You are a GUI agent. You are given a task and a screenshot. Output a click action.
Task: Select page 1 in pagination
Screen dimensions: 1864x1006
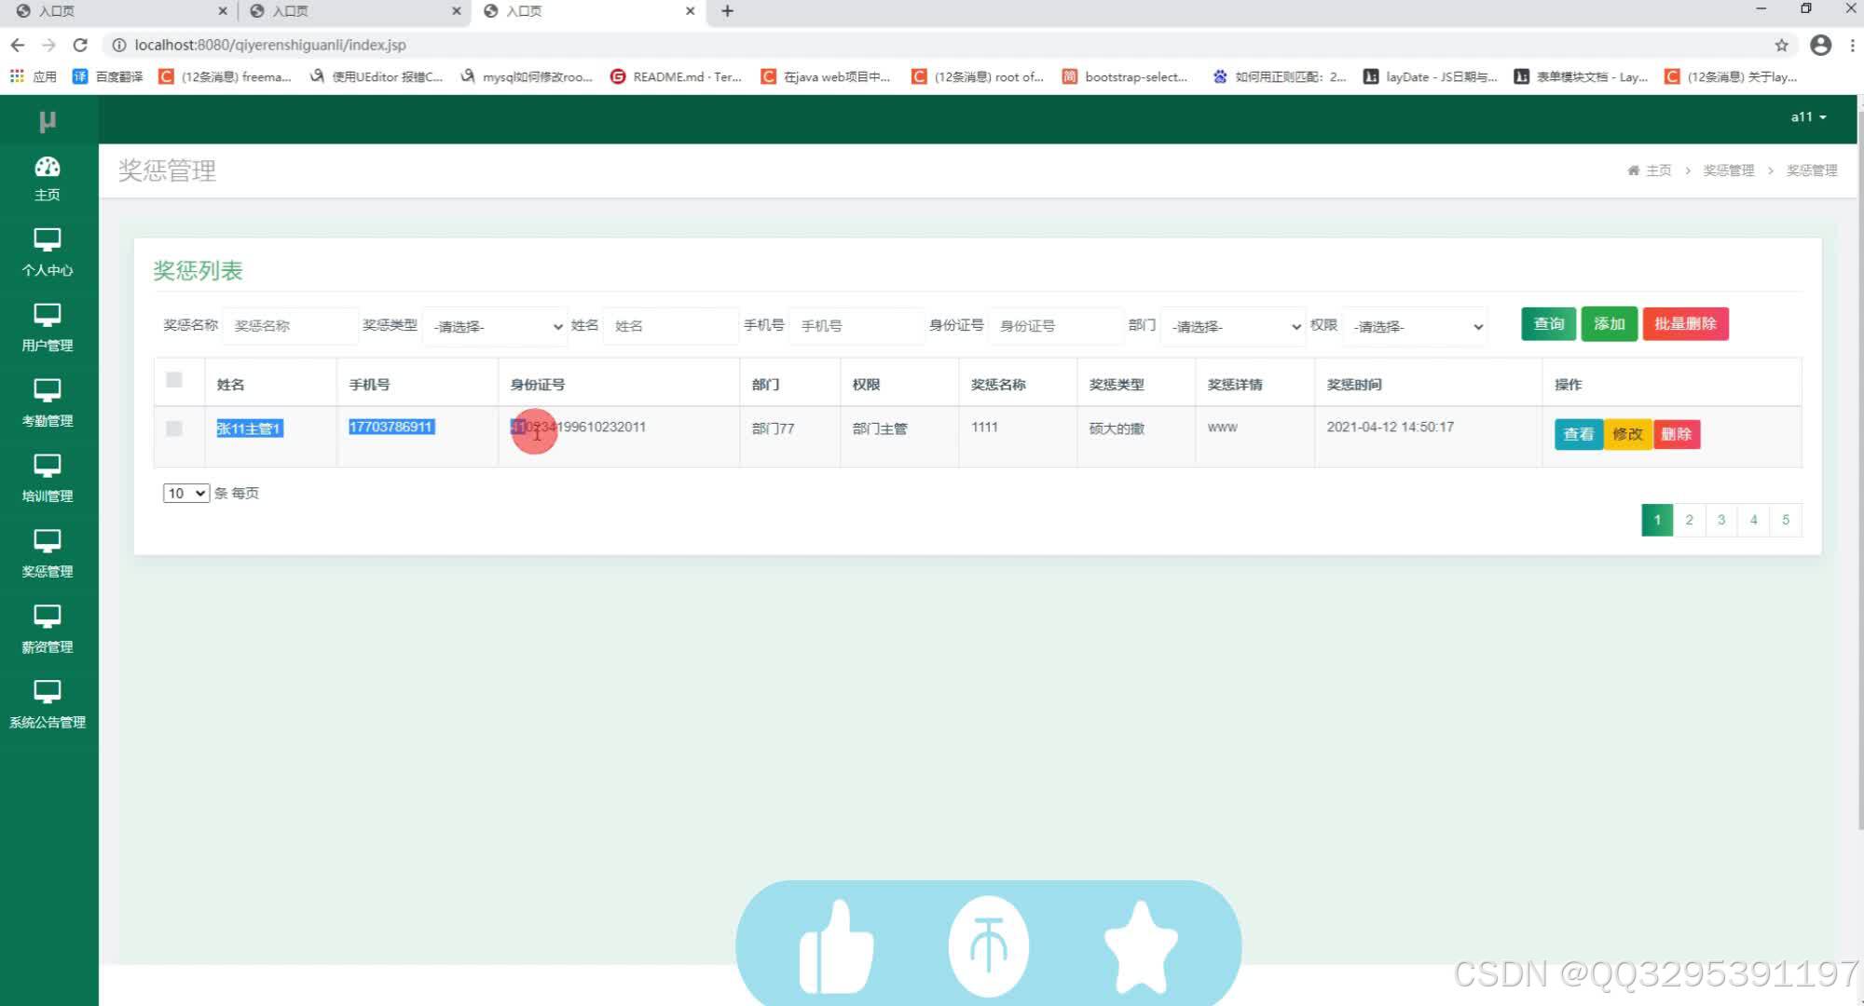1657,520
